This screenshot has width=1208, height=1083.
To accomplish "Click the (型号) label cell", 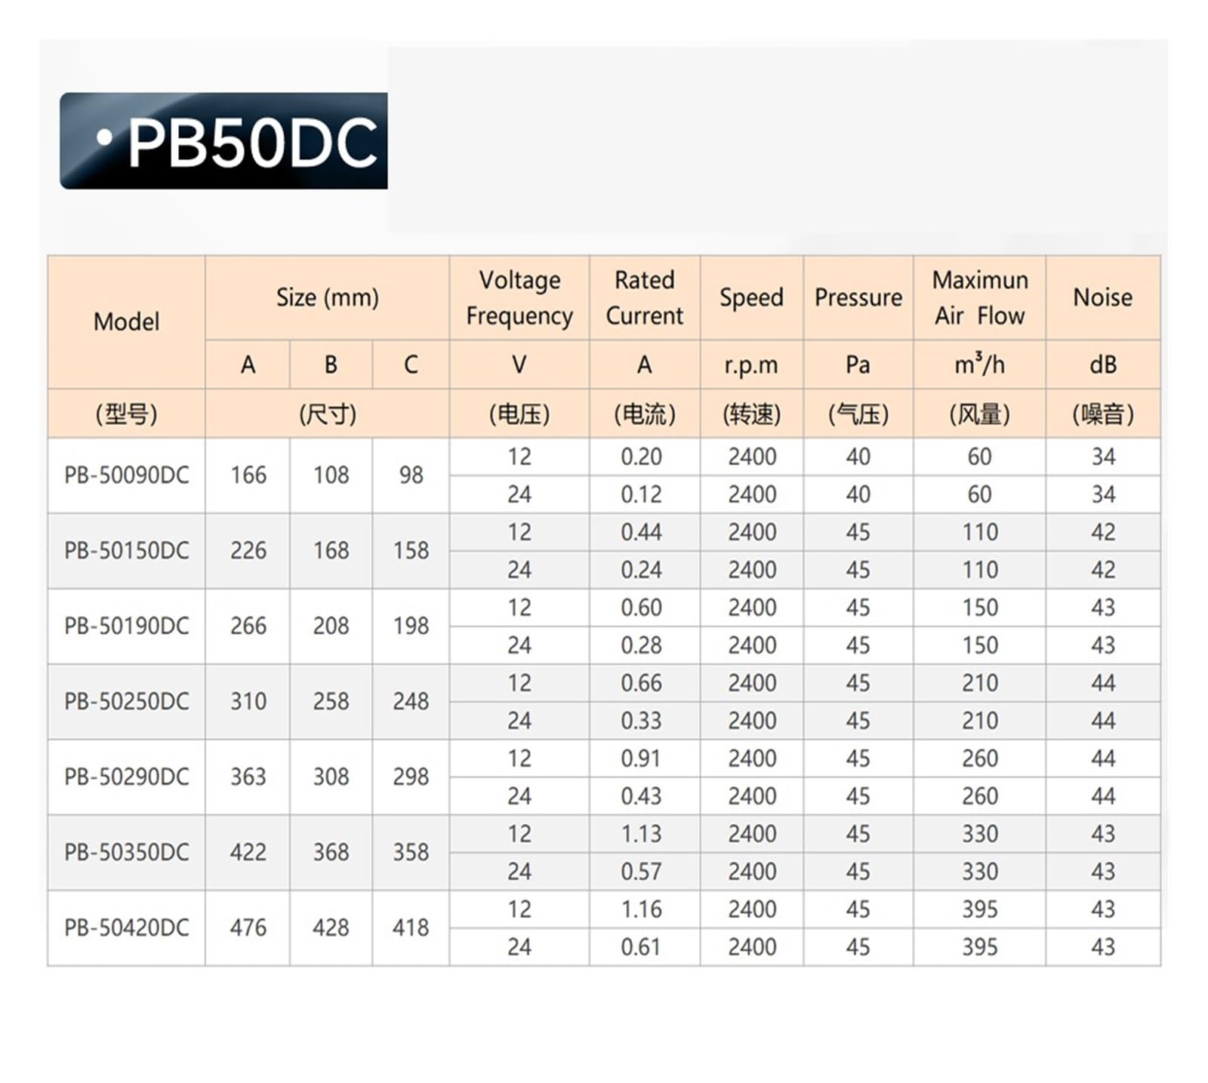I will click(x=126, y=414).
